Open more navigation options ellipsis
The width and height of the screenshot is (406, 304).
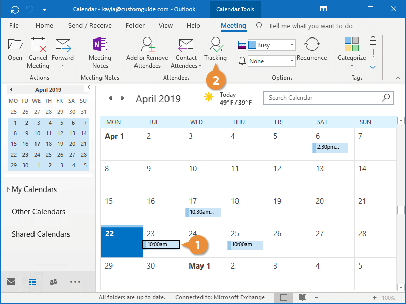[75, 282]
